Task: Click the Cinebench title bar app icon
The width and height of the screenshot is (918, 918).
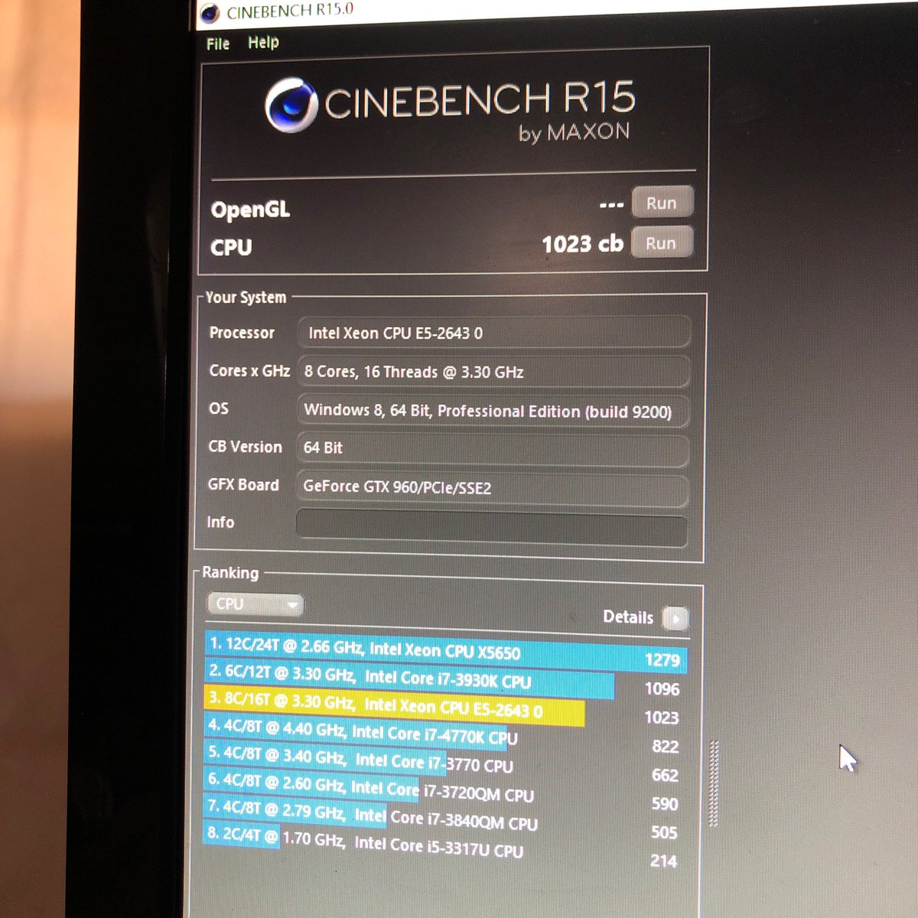Action: (x=210, y=13)
